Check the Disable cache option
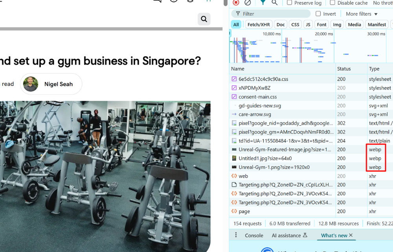This screenshot has width=393, height=252. (x=332, y=3)
